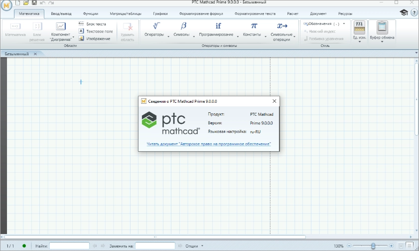The height and width of the screenshot is (251, 419).
Task: Expand the Символы dropdown arrow
Action: tap(194, 36)
